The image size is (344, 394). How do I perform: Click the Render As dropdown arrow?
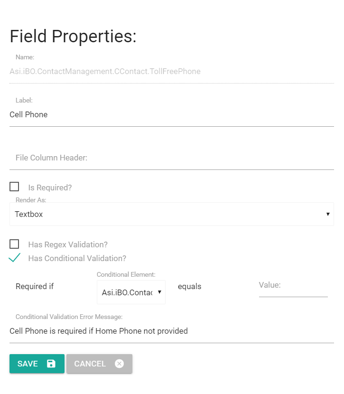click(328, 214)
